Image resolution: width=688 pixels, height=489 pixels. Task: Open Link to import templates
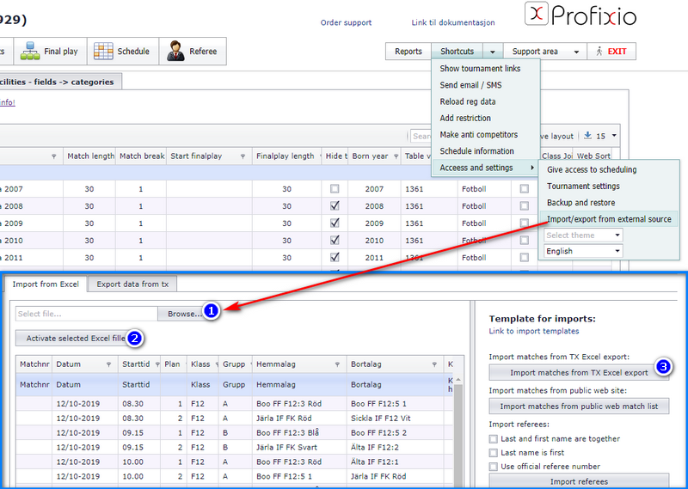(534, 331)
